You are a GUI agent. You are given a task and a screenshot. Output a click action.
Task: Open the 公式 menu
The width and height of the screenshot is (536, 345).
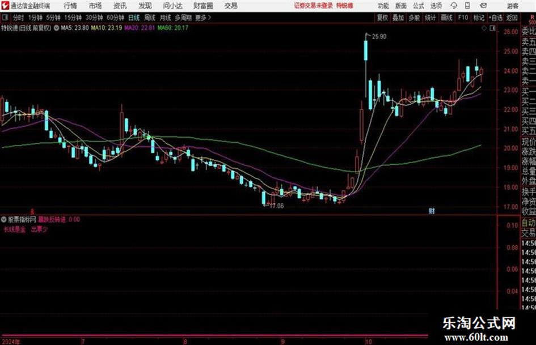coord(418,6)
